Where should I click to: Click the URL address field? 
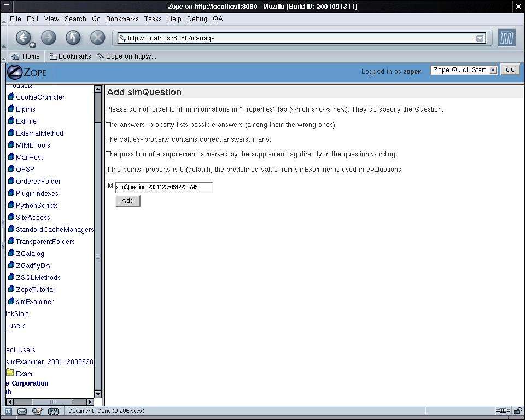pos(301,38)
